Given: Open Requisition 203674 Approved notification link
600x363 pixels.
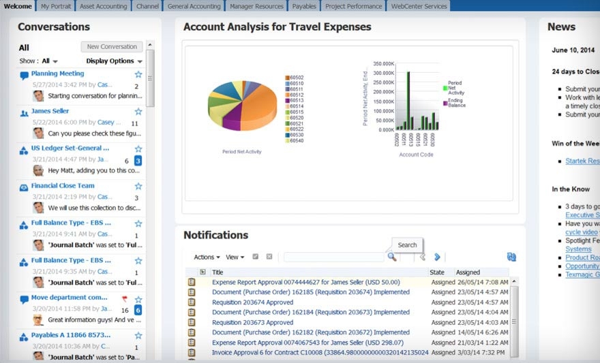Looking at the screenshot, I should tap(252, 302).
